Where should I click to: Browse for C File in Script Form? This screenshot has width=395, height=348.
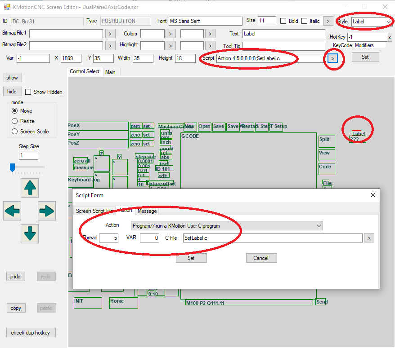pos(368,238)
